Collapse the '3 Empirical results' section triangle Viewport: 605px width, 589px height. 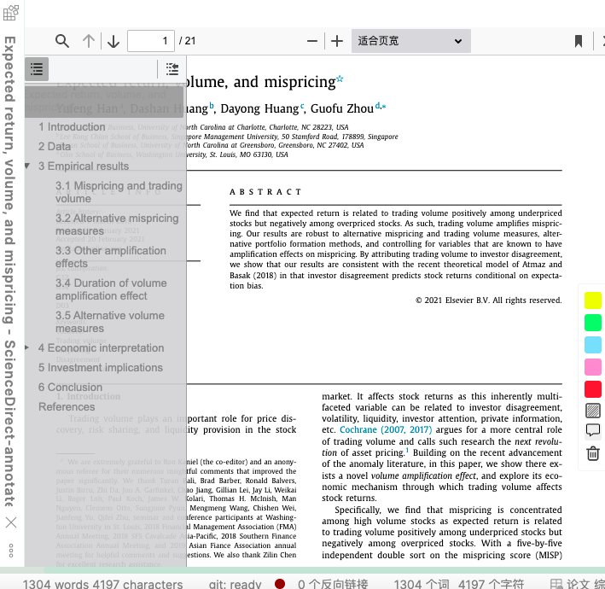(27, 166)
